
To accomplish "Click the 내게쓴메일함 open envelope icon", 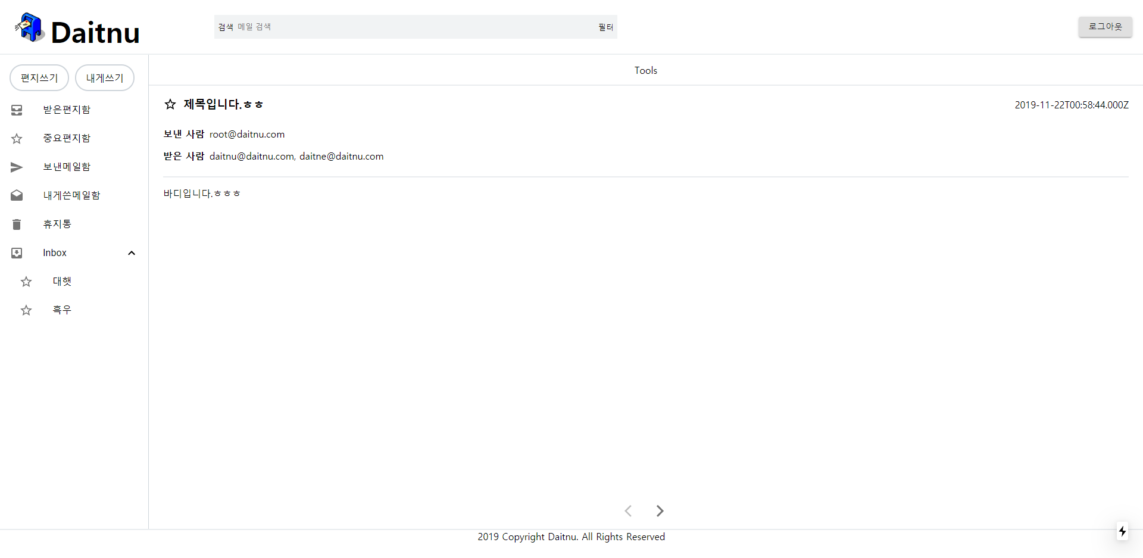I will (17, 195).
